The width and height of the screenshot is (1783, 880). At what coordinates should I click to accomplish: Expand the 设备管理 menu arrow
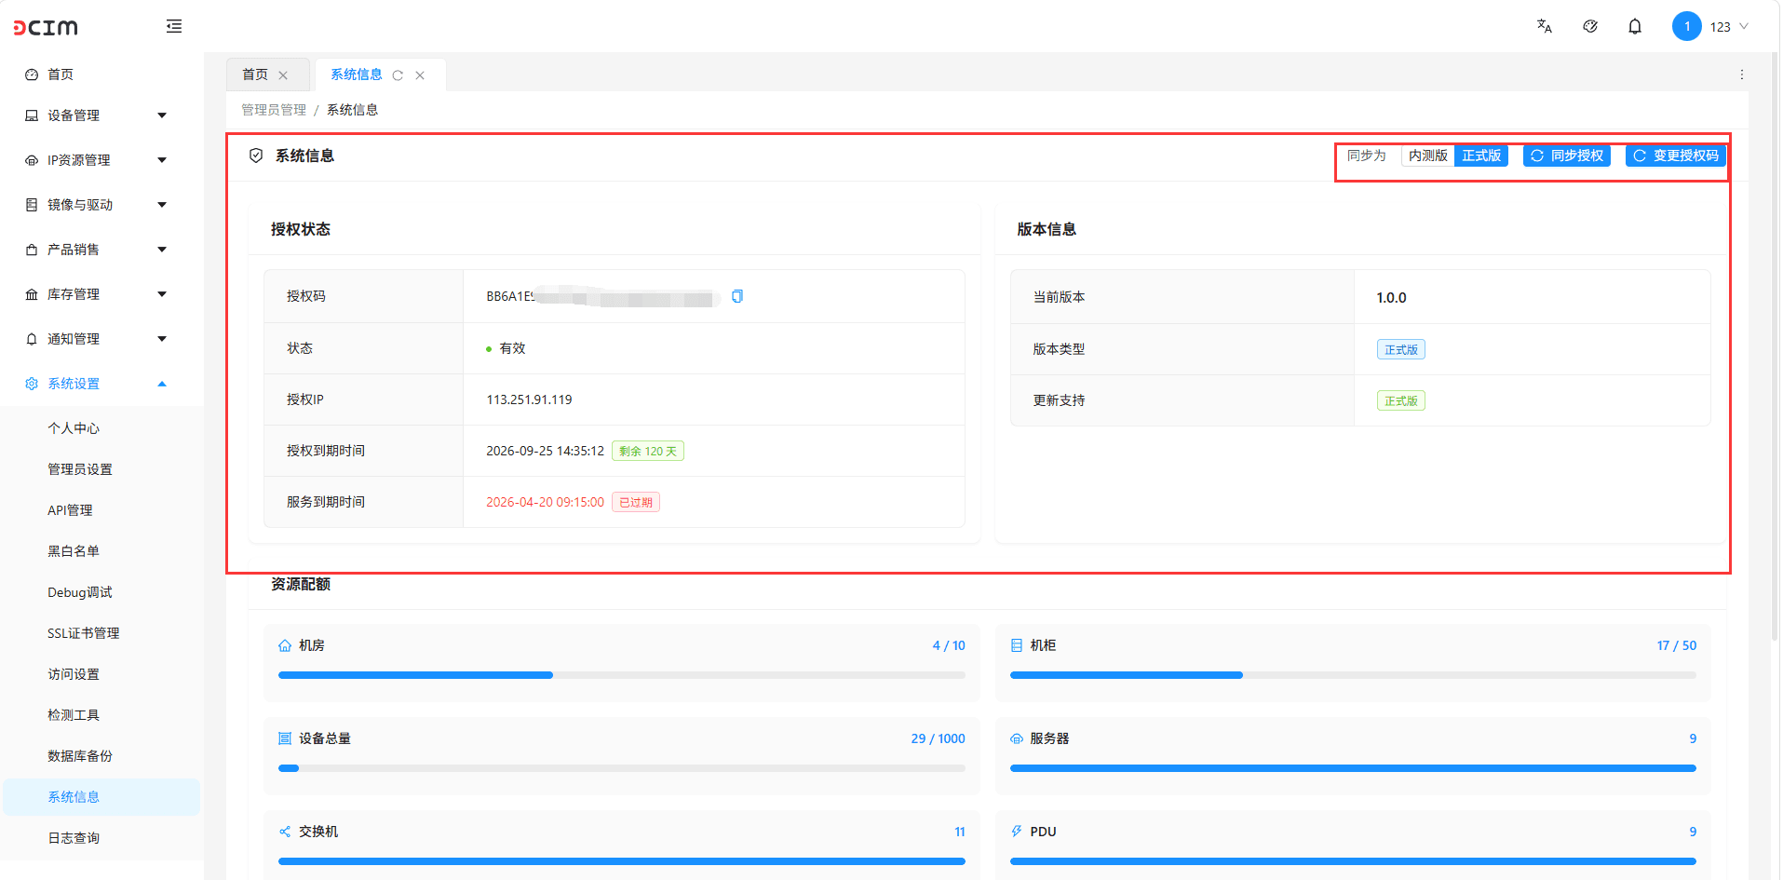tap(162, 115)
